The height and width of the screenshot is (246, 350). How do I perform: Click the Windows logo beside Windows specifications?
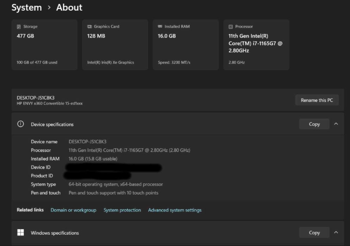click(x=20, y=232)
